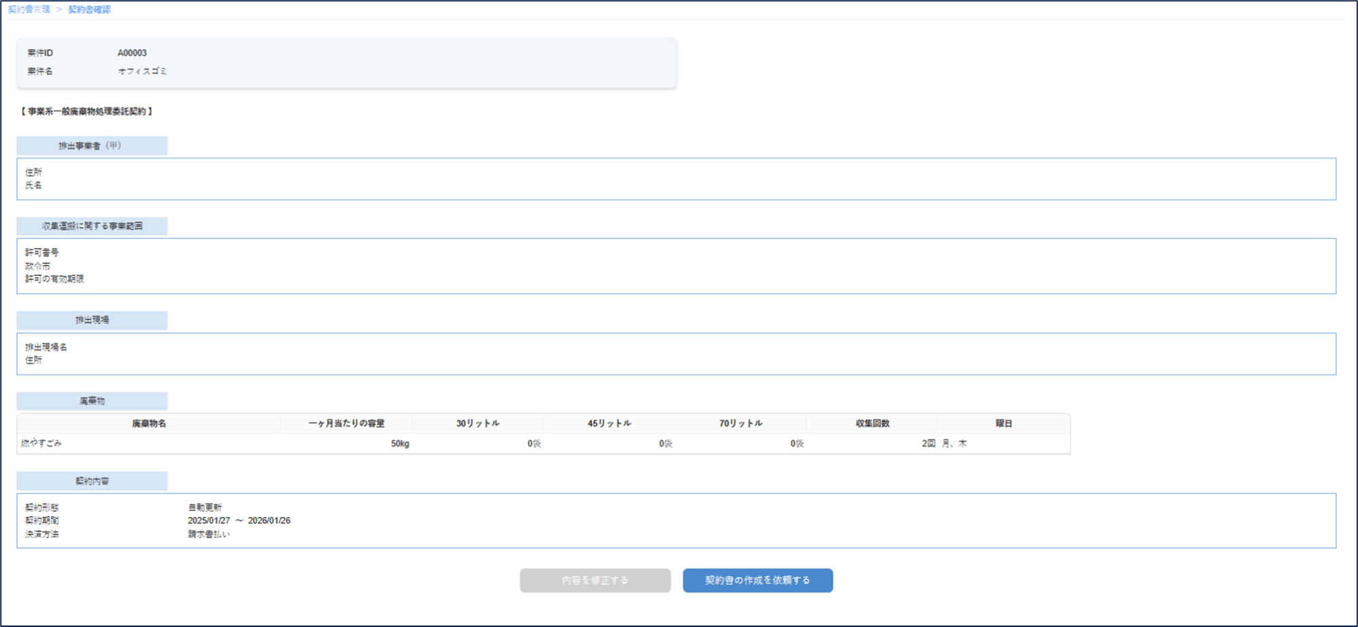
Task: Click the 30リットル column header
Action: point(478,423)
